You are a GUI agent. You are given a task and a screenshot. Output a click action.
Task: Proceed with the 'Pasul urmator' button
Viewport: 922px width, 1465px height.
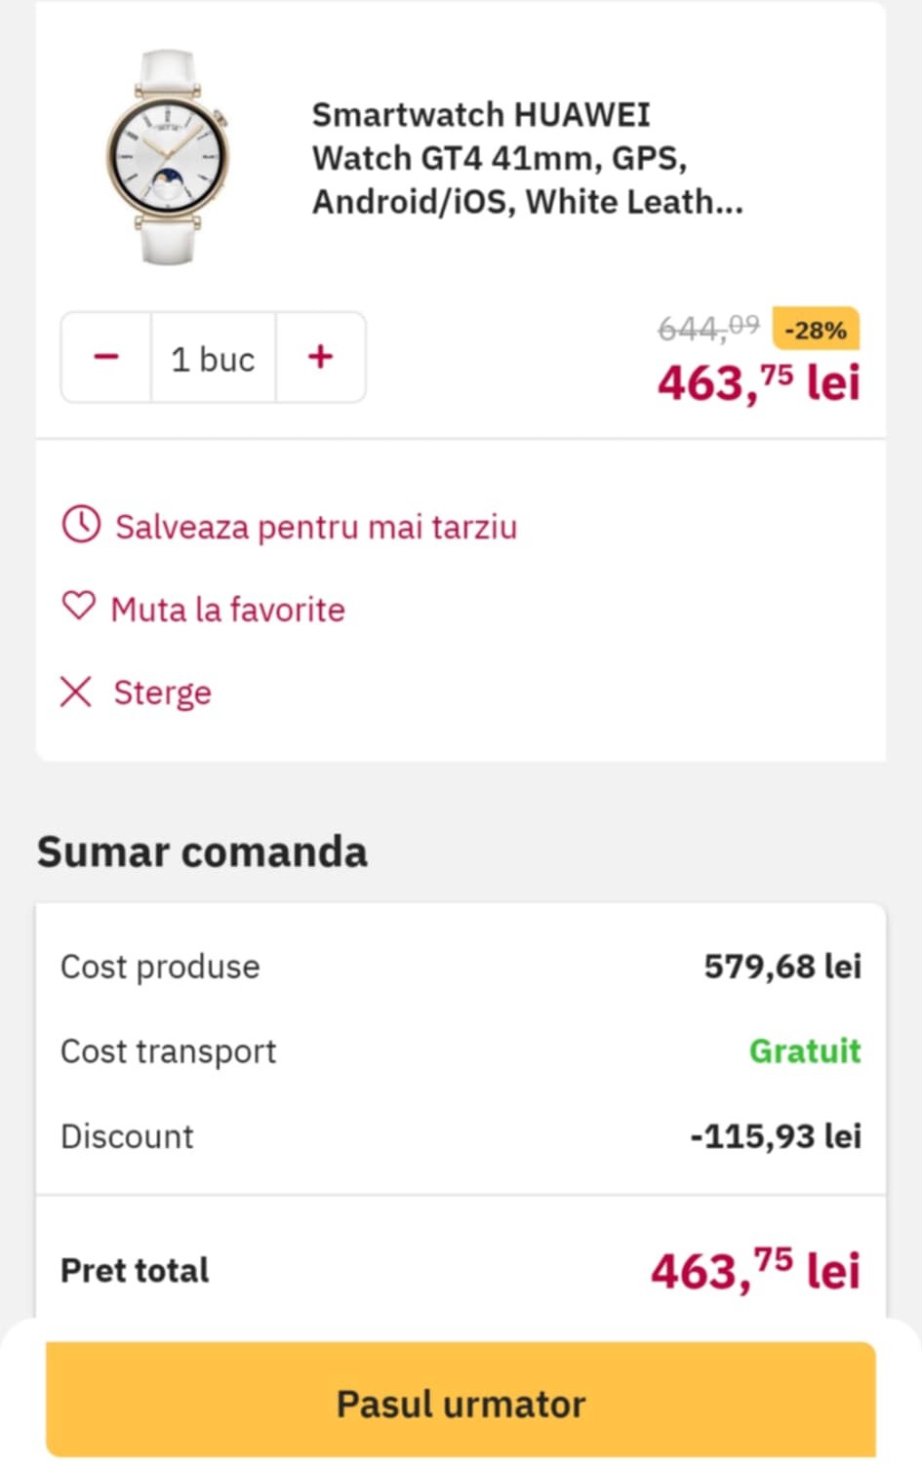coord(461,1403)
